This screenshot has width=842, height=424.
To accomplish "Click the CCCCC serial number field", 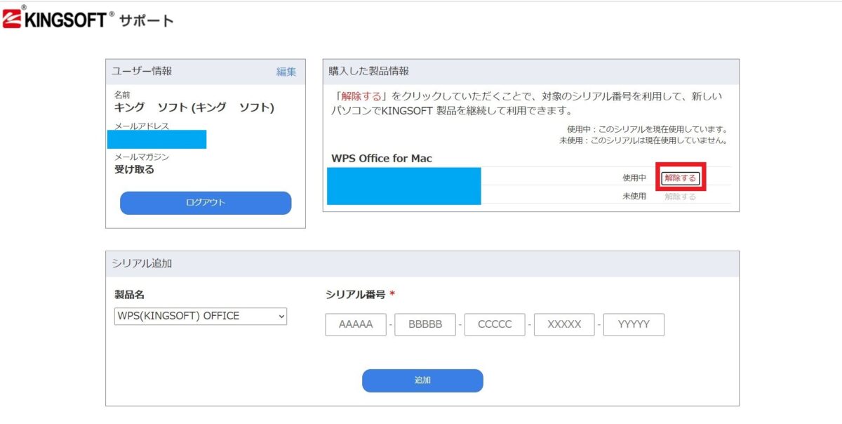I will (x=494, y=324).
